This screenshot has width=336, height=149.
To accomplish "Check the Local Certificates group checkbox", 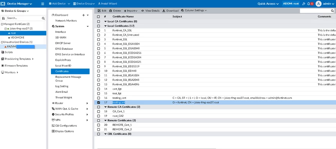I will 98,26.
